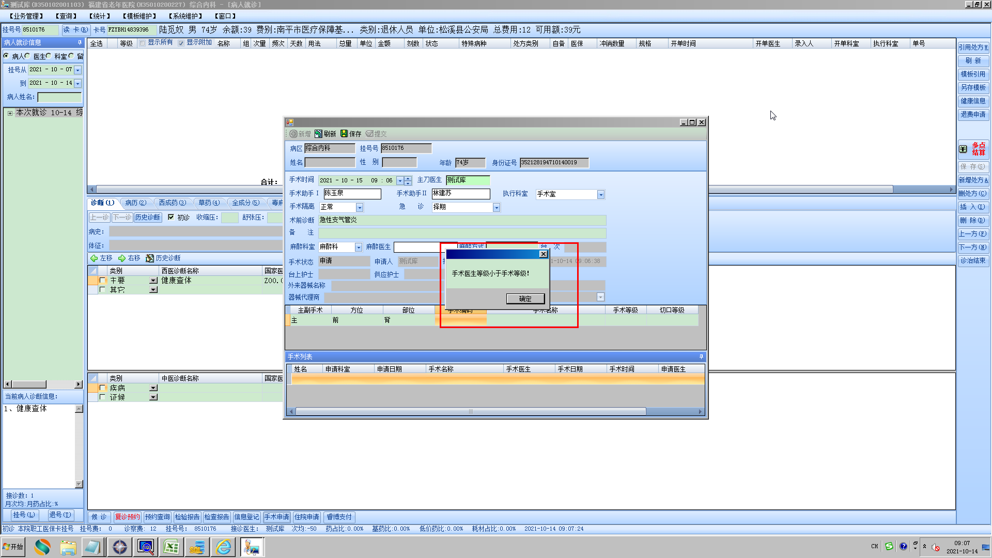
Task: Open the 执行科室 dropdown showing 手术室
Action: 600,195
